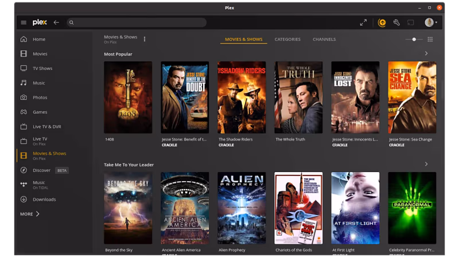Go back with the back arrow

coord(56,22)
